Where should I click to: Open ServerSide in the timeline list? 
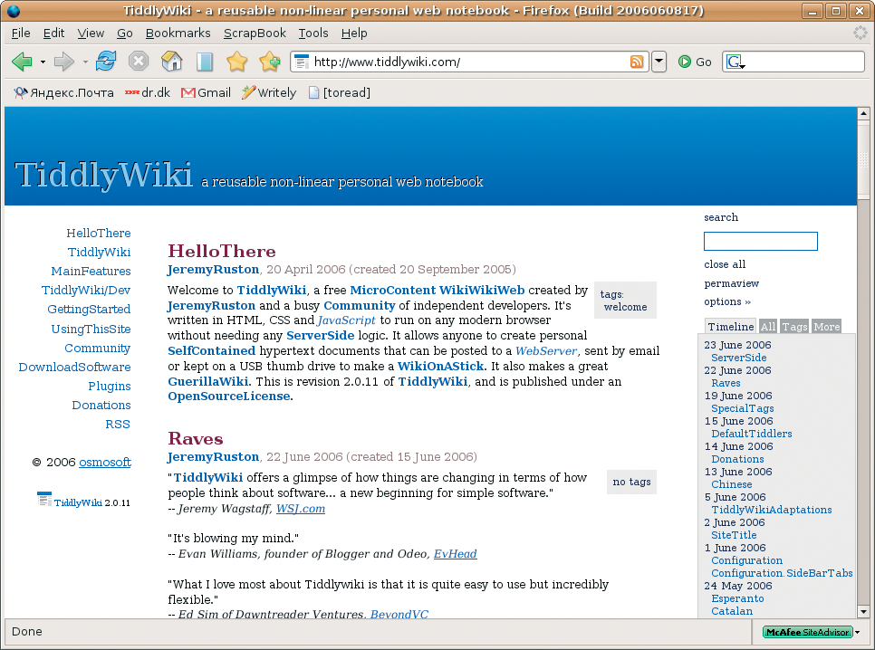738,358
